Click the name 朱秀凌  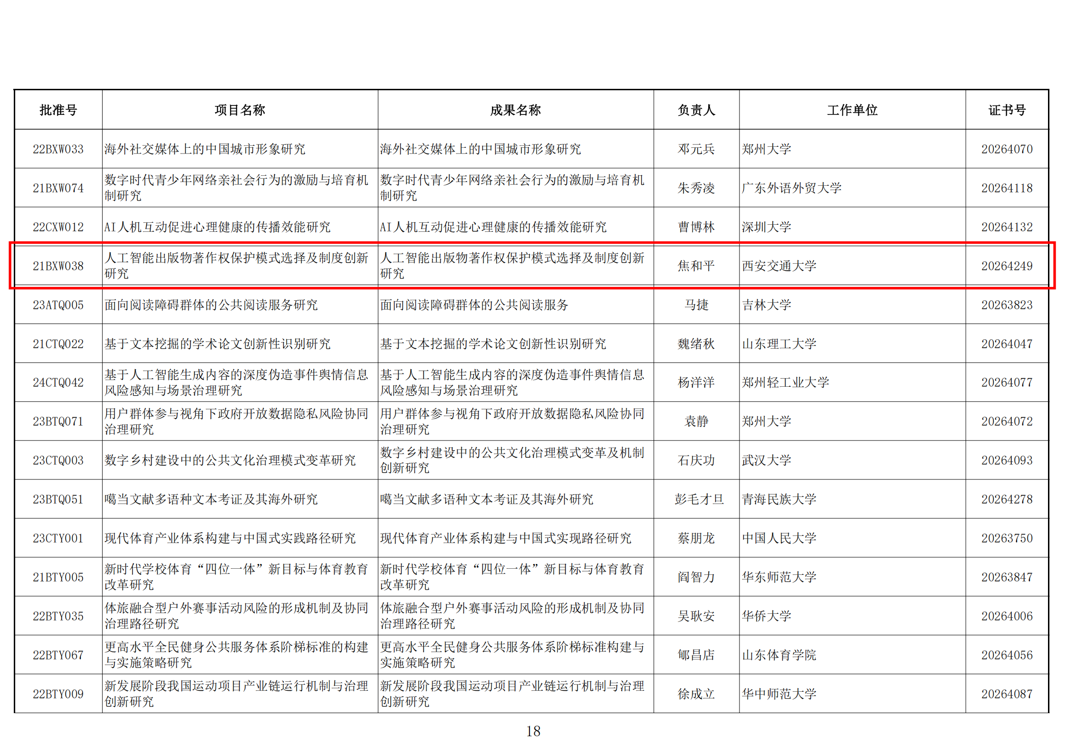pos(696,188)
